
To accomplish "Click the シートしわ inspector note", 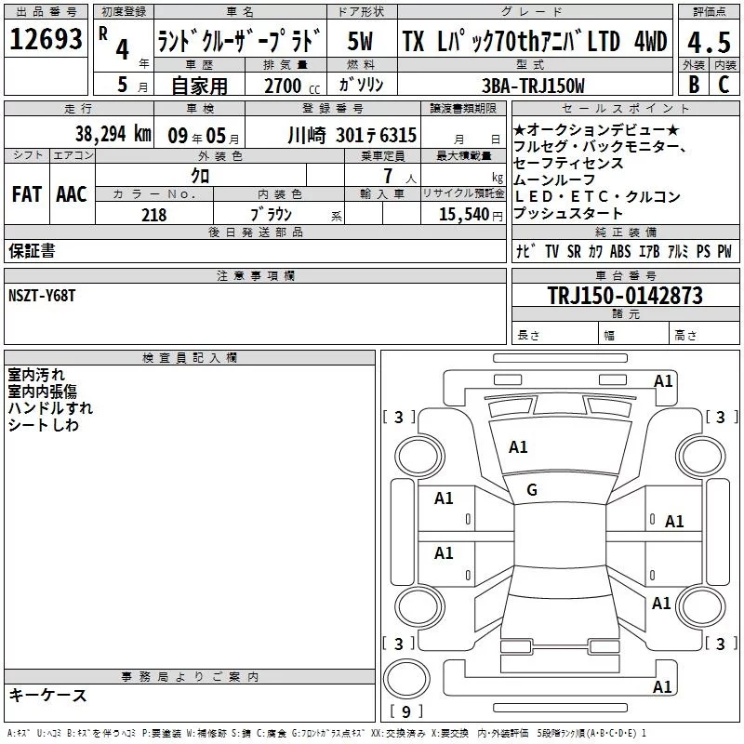I will [43, 425].
